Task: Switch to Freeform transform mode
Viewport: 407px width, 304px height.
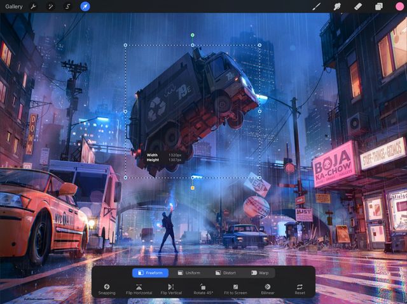Action: pos(150,273)
